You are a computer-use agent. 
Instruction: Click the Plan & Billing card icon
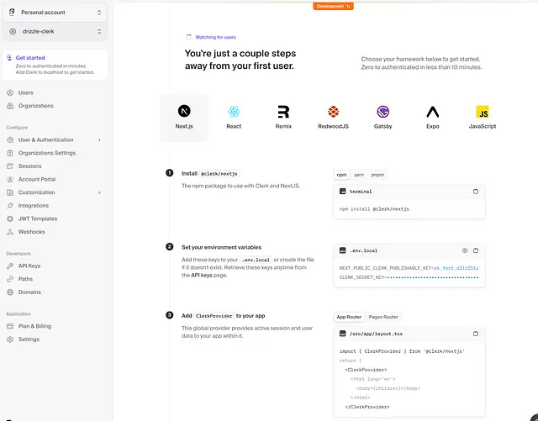click(x=10, y=326)
